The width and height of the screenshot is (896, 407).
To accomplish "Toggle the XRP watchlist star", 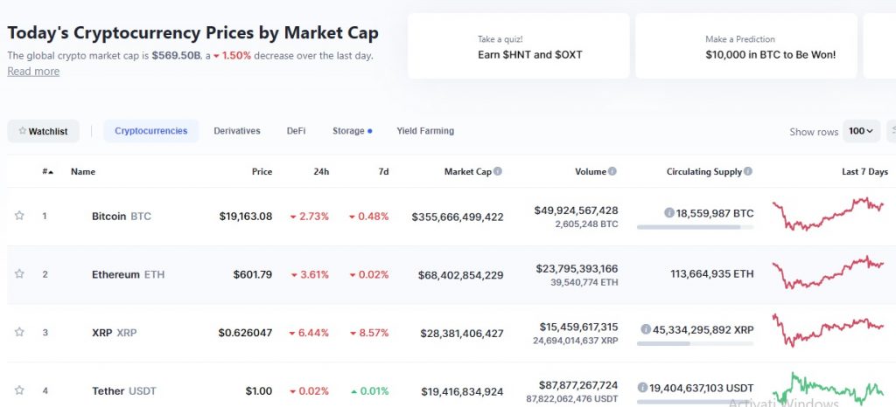I will (x=19, y=333).
